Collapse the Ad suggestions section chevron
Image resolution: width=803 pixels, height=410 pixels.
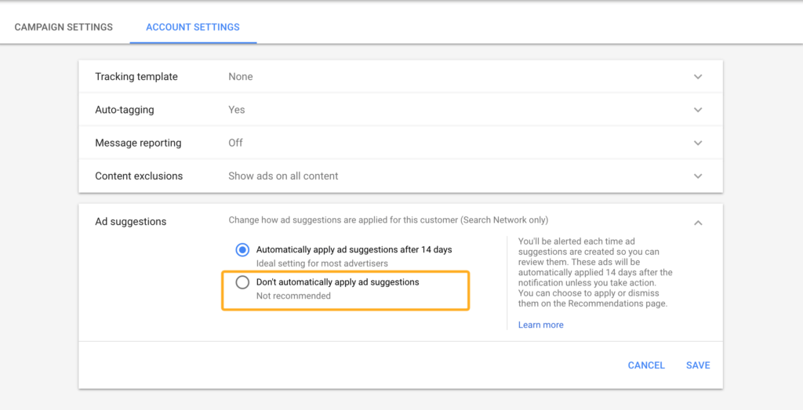click(697, 223)
